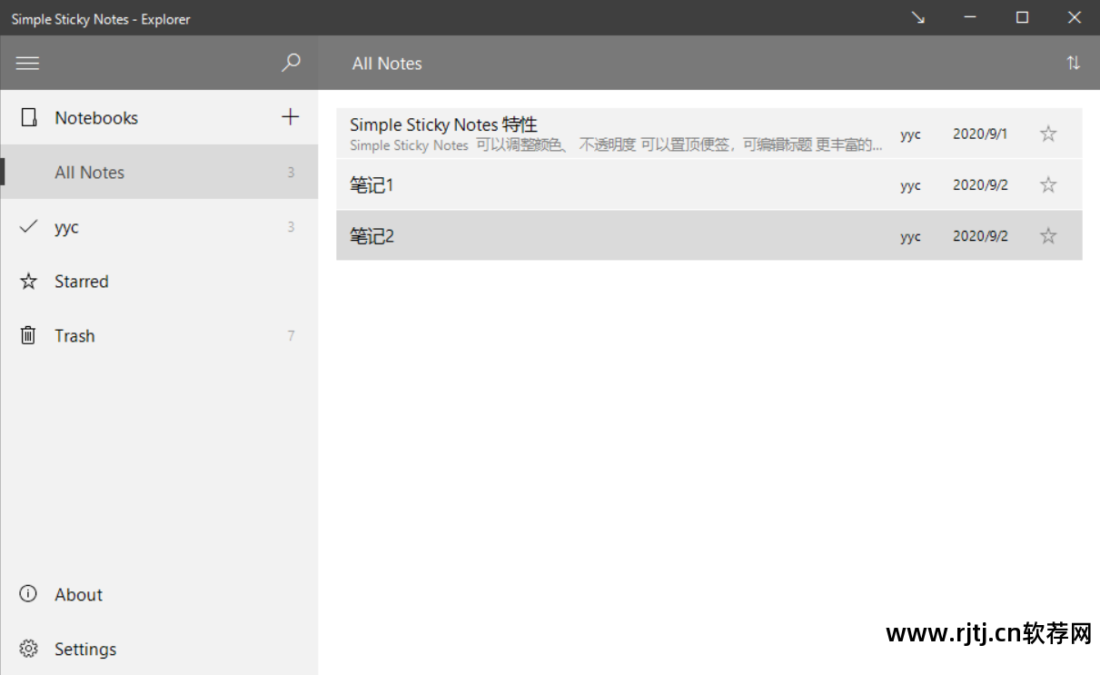The width and height of the screenshot is (1100, 675).
Task: Click yyc label in Simple Sticky Notes 特性 row
Action: click(x=910, y=134)
